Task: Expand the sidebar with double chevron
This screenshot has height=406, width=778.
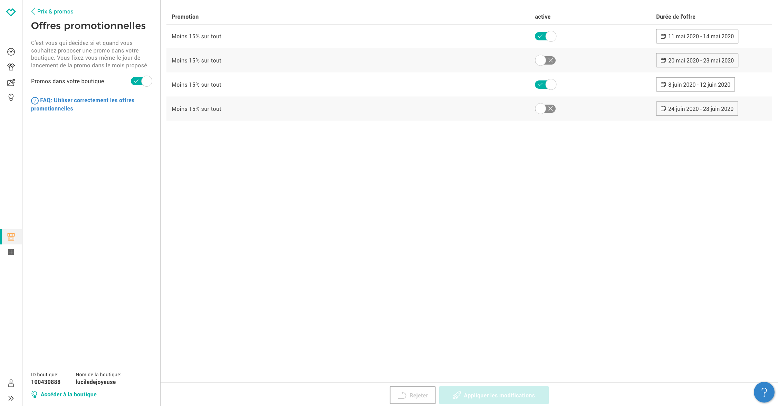Action: [11, 398]
